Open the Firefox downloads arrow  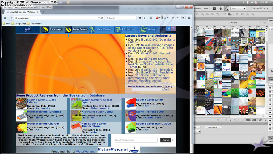pos(151,18)
